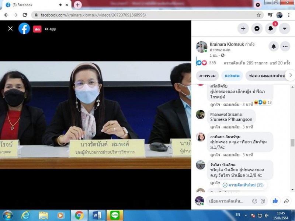Viewport: 295px width, 221px height.
Task: Open the 20 shares count
Action: tap(280, 63)
